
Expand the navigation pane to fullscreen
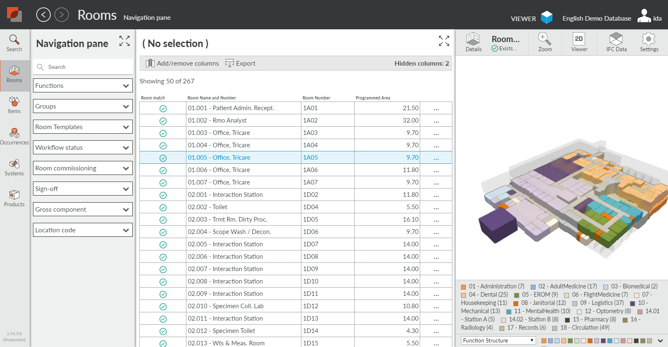tap(125, 41)
